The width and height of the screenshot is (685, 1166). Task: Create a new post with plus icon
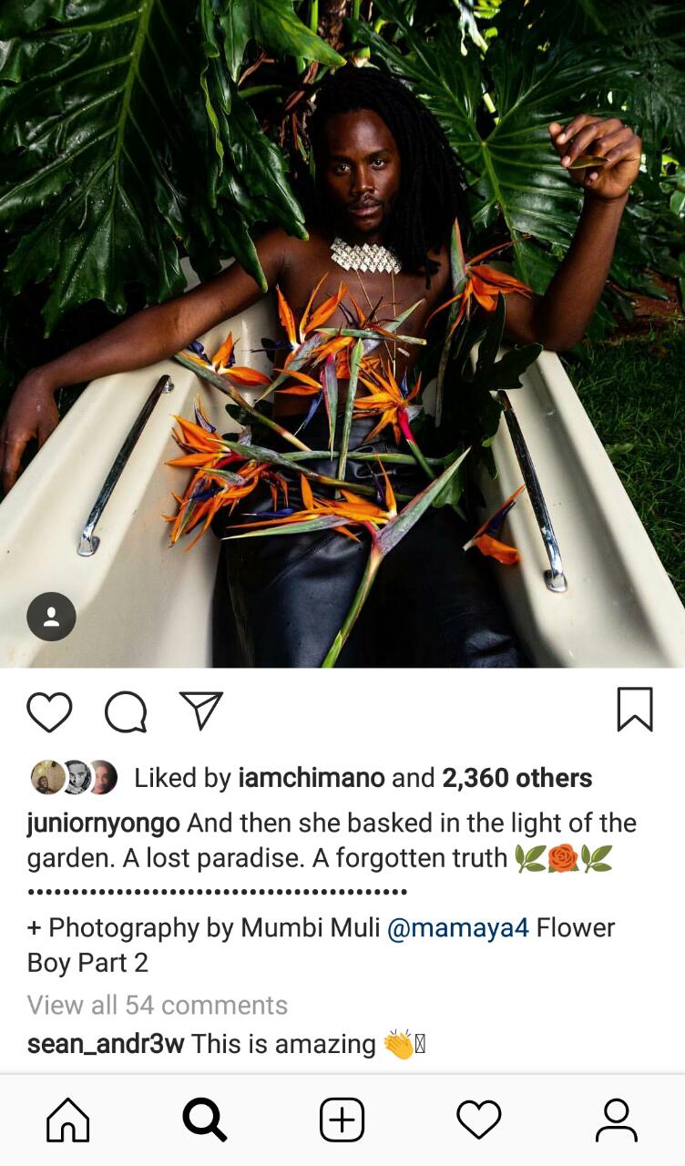tap(342, 1120)
